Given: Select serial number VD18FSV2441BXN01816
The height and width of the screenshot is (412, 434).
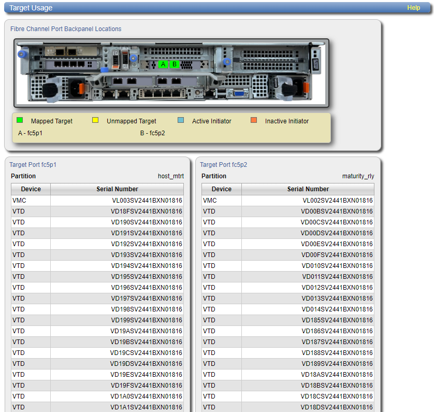Looking at the screenshot, I should (x=146, y=211).
